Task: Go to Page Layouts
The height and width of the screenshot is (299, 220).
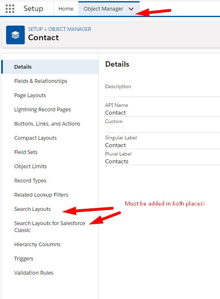Action: [x=30, y=95]
